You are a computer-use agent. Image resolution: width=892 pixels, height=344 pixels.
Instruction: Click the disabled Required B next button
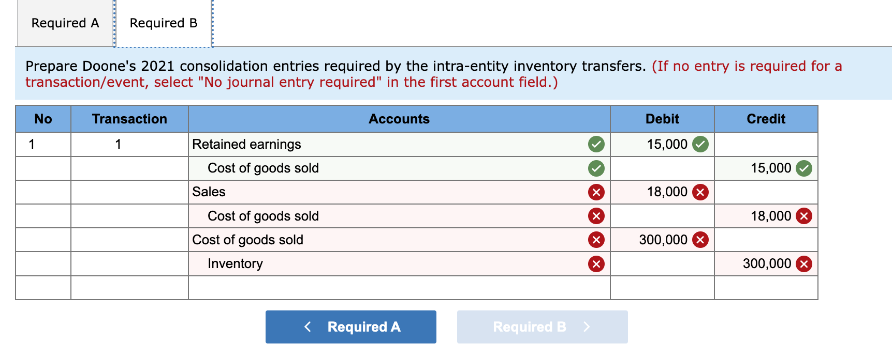tap(542, 326)
